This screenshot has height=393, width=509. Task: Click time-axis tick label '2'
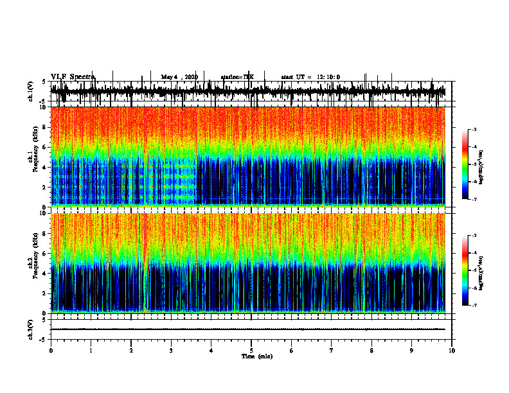(131, 351)
